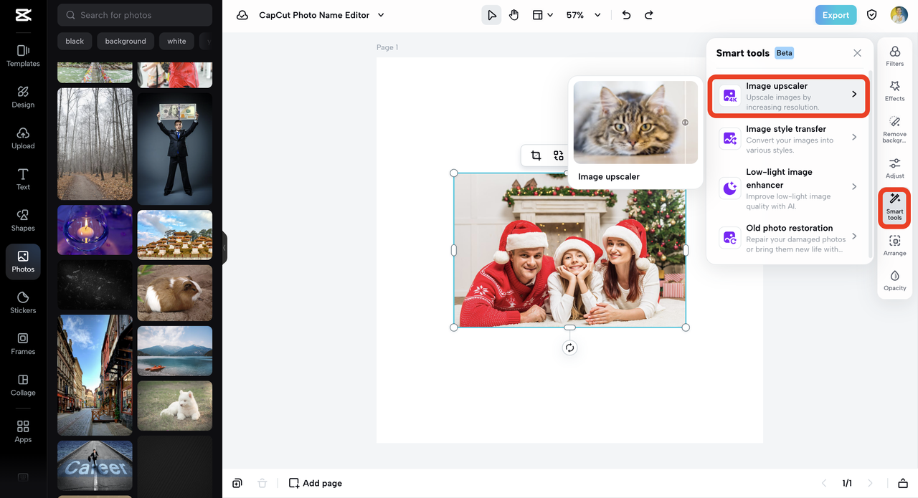Open the user profile avatar
The image size is (918, 498).
(899, 15)
